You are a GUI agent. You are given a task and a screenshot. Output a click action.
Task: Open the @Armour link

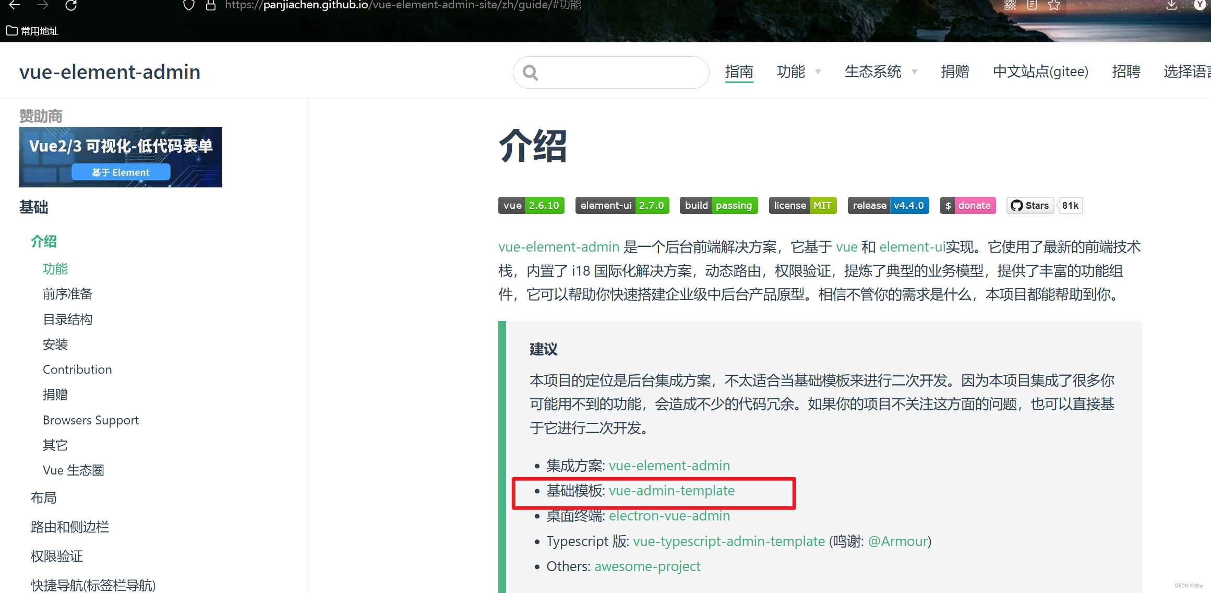point(897,541)
